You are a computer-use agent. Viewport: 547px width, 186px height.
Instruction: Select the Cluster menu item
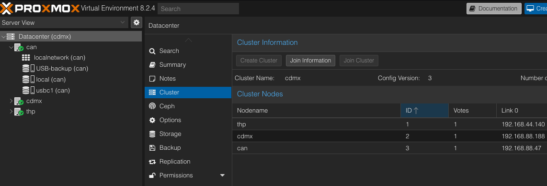pyautogui.click(x=188, y=93)
